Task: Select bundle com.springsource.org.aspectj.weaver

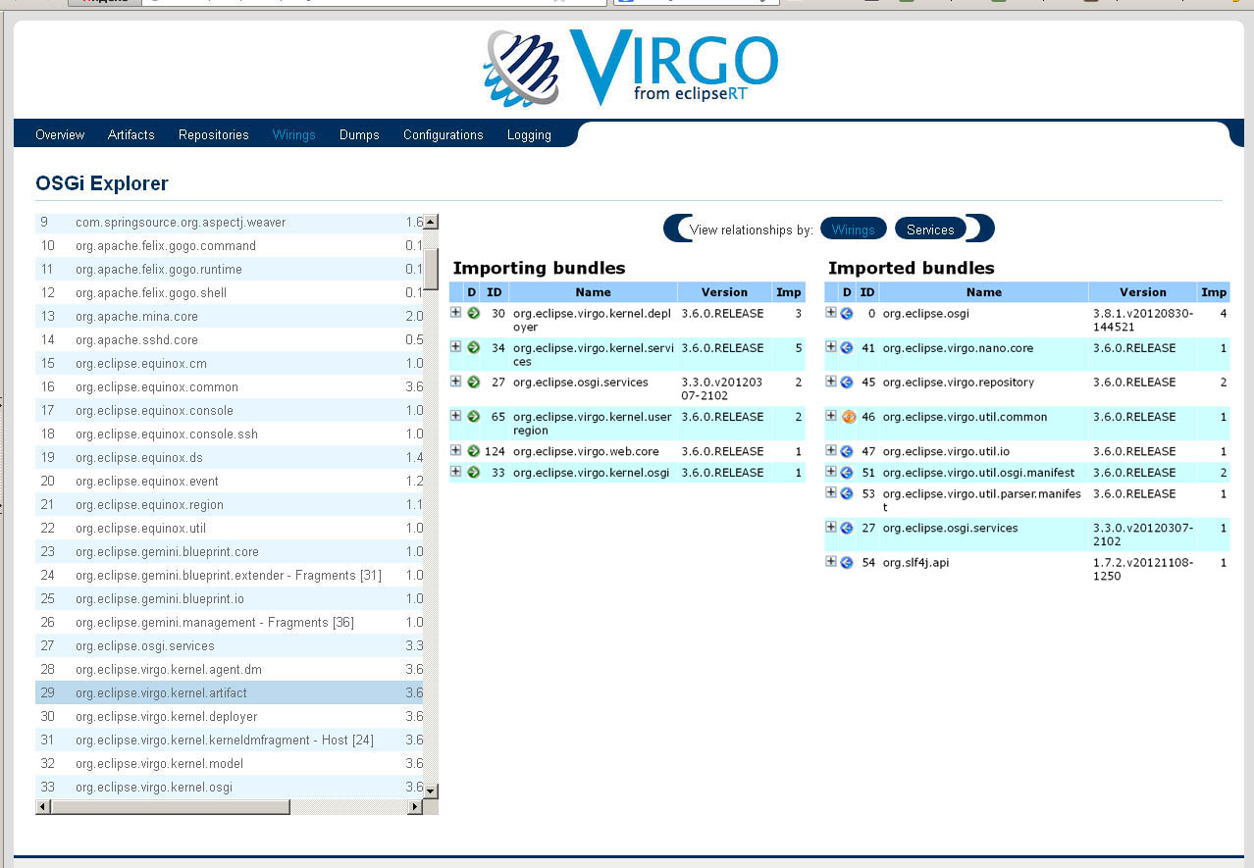Action: (x=229, y=222)
